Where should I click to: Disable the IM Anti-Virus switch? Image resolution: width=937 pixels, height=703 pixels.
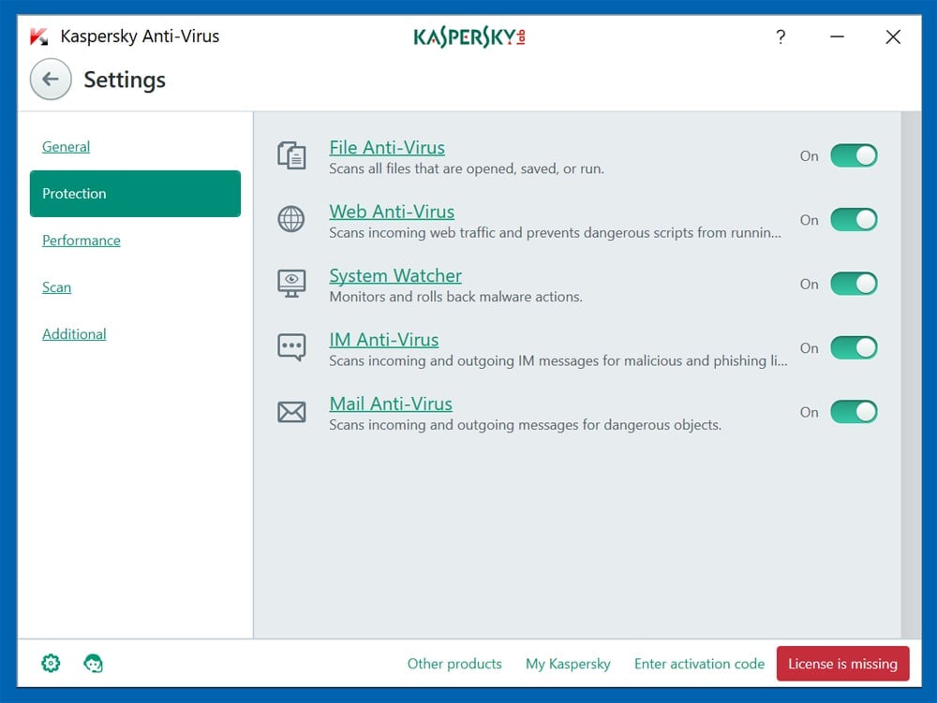(854, 347)
